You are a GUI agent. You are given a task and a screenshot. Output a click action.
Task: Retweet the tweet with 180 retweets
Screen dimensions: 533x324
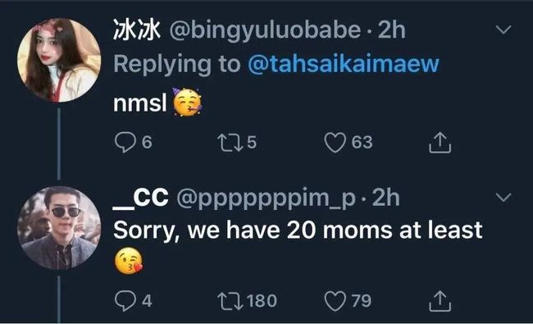click(230, 302)
